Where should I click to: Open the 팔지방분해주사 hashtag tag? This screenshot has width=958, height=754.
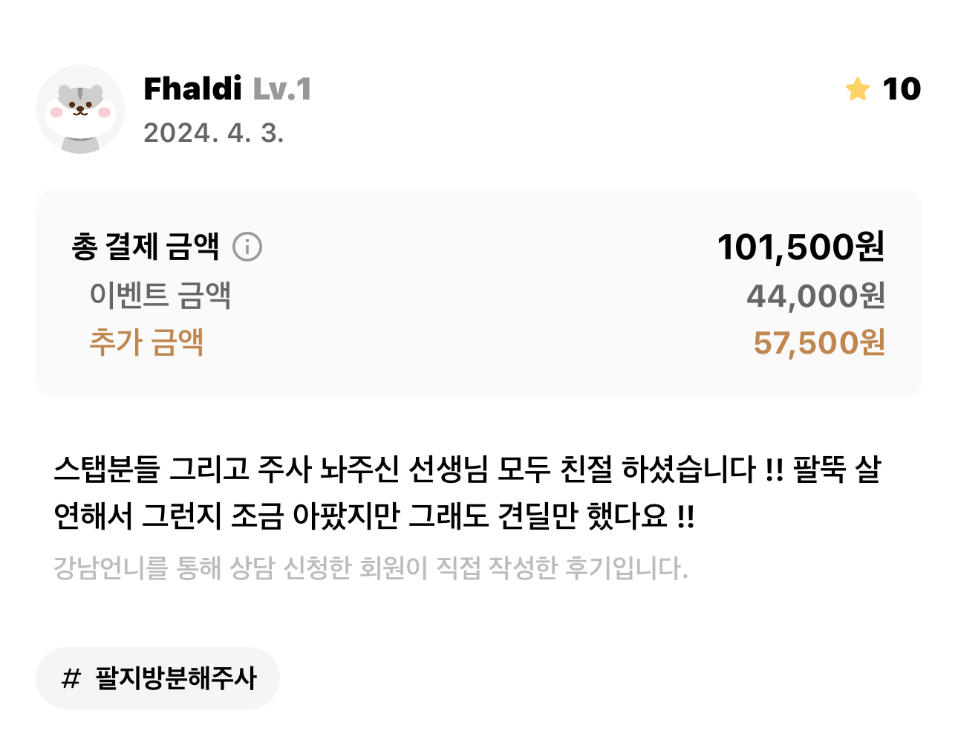(x=157, y=678)
